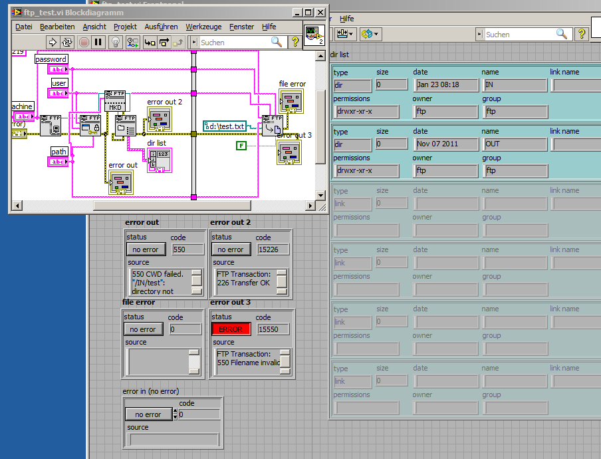This screenshot has width=601, height=459.
Task: Open the Werkzeuge menu
Action: (203, 27)
